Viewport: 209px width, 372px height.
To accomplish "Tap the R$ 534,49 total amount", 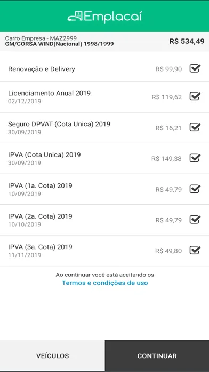I will [187, 41].
